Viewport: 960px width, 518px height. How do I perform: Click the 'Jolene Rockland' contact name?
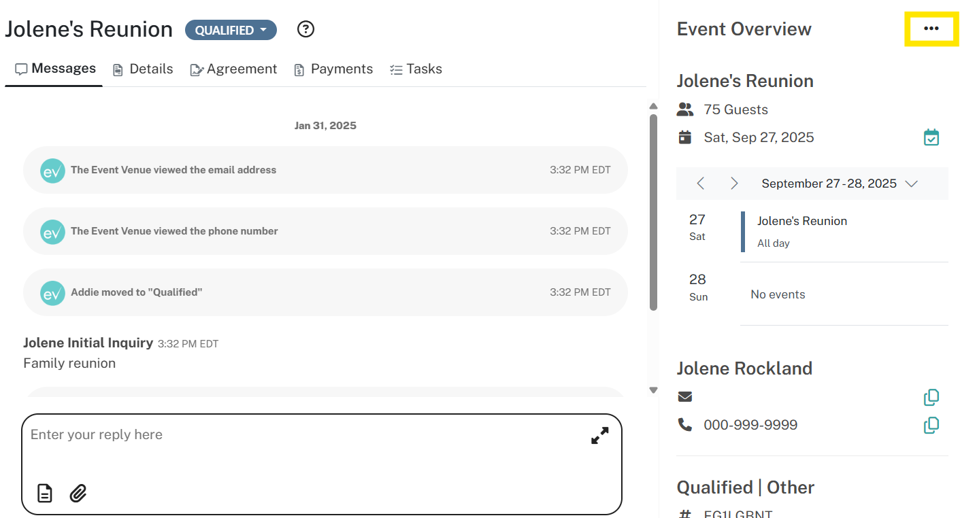[744, 368]
